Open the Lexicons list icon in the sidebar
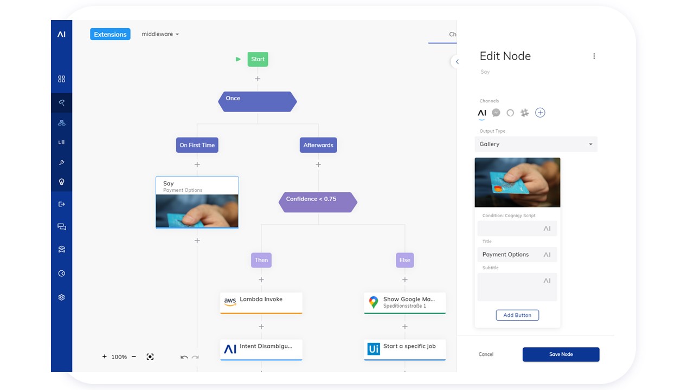The width and height of the screenshot is (694, 390). tap(61, 142)
